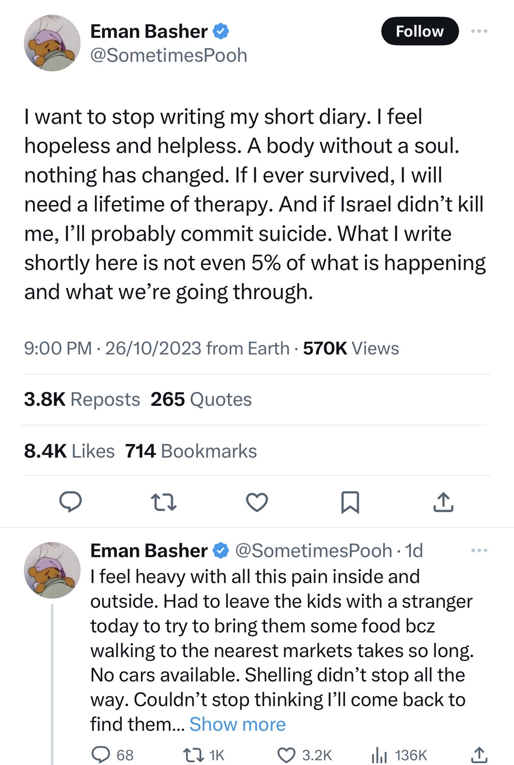Open the more options menu on main tweet
The height and width of the screenshot is (765, 514).
click(x=479, y=31)
